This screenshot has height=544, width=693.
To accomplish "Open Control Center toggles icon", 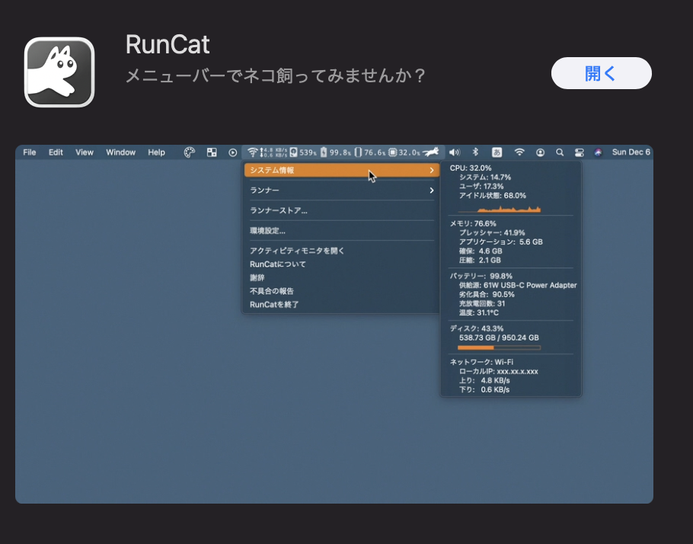I will [580, 152].
